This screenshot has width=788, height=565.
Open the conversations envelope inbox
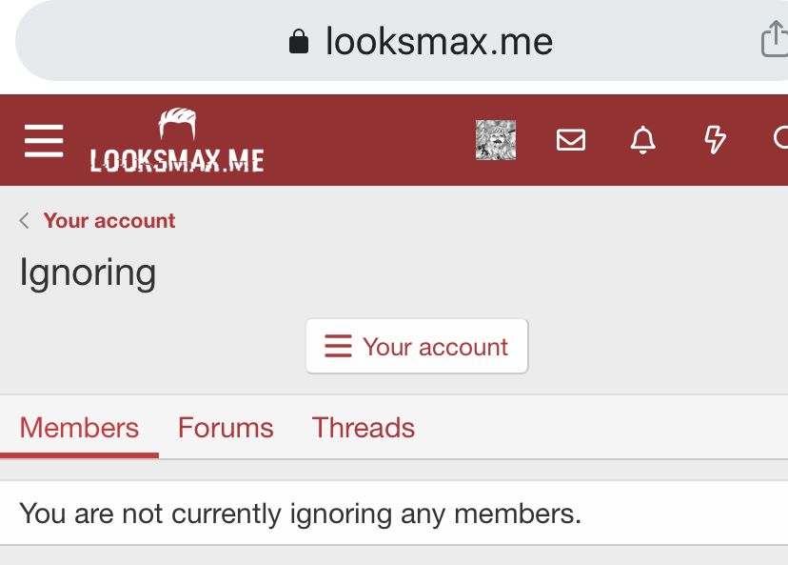tap(571, 140)
